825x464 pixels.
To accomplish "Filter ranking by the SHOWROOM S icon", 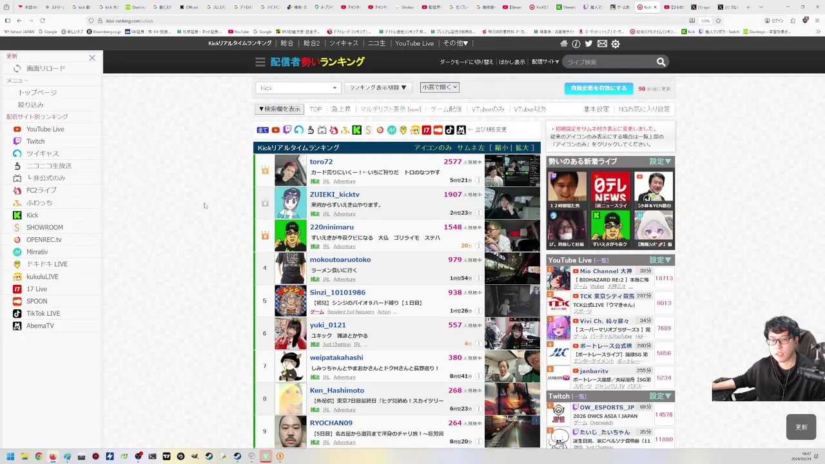I will pos(369,130).
